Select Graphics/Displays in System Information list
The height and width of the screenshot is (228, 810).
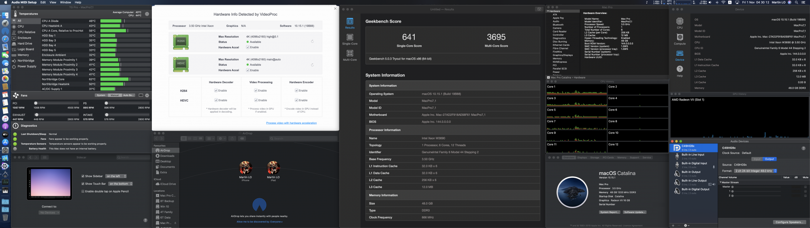click(563, 55)
